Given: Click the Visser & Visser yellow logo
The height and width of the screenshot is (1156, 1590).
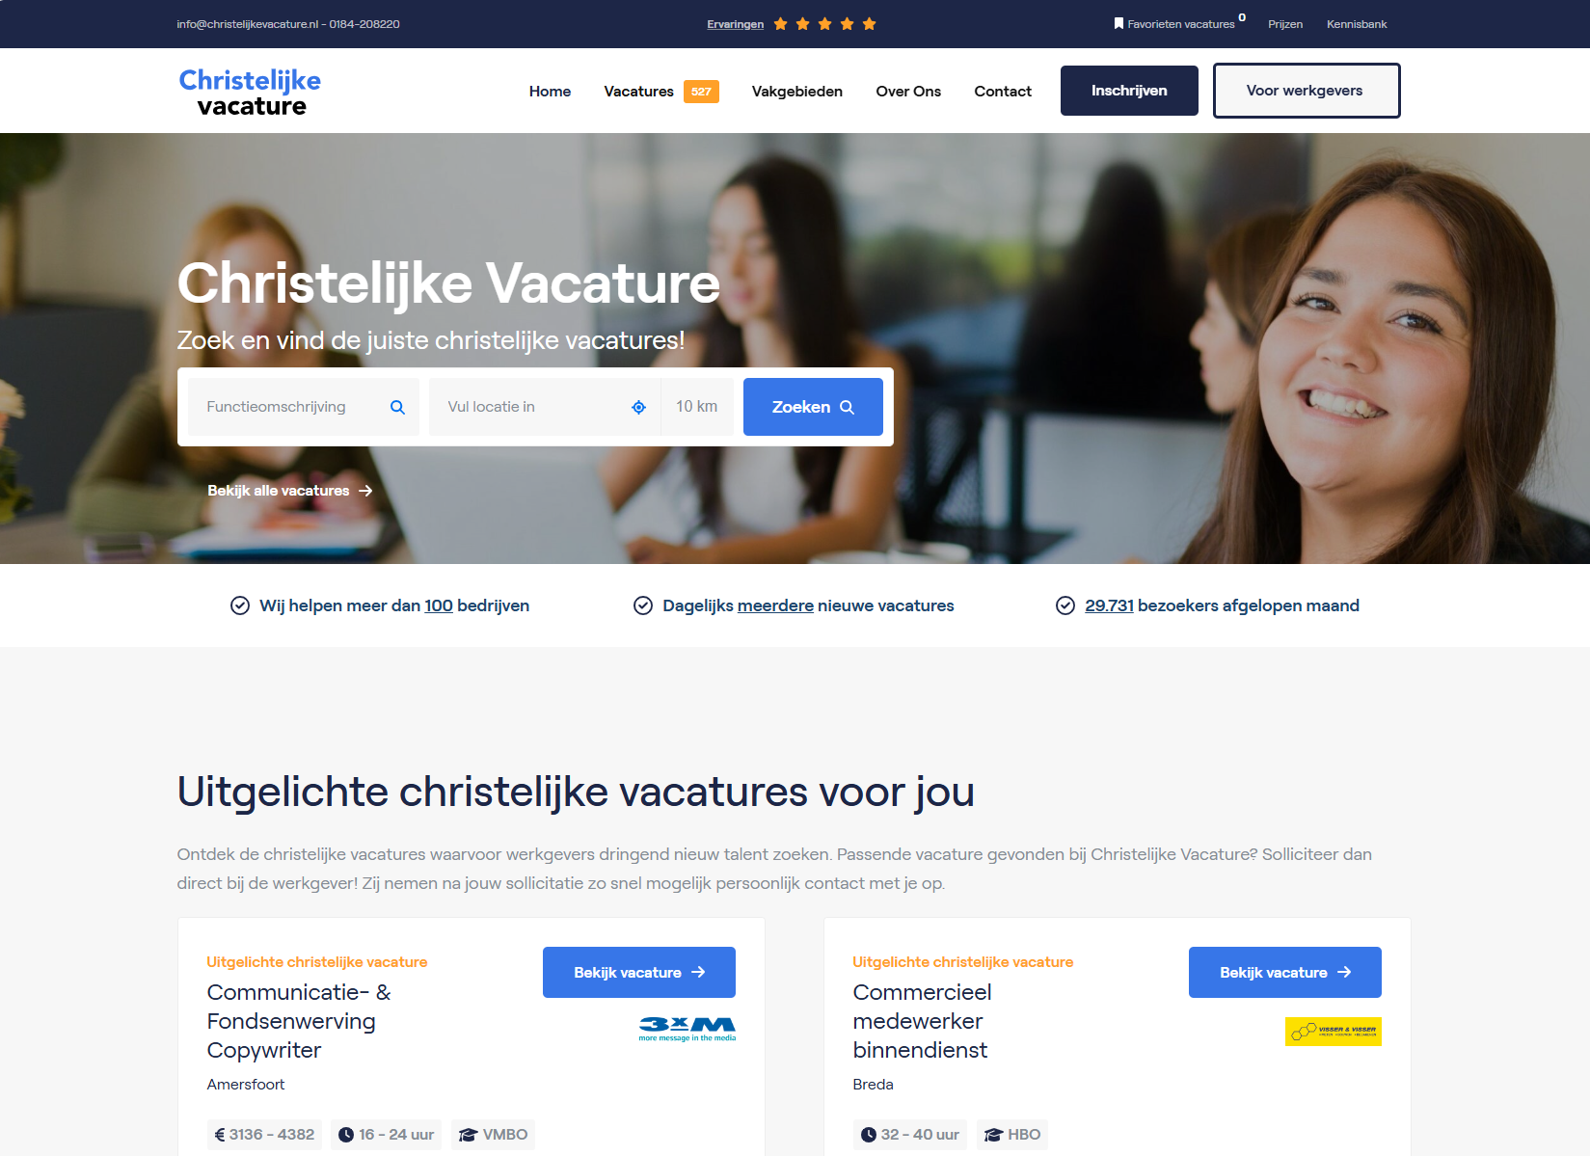Looking at the screenshot, I should click(x=1333, y=1032).
